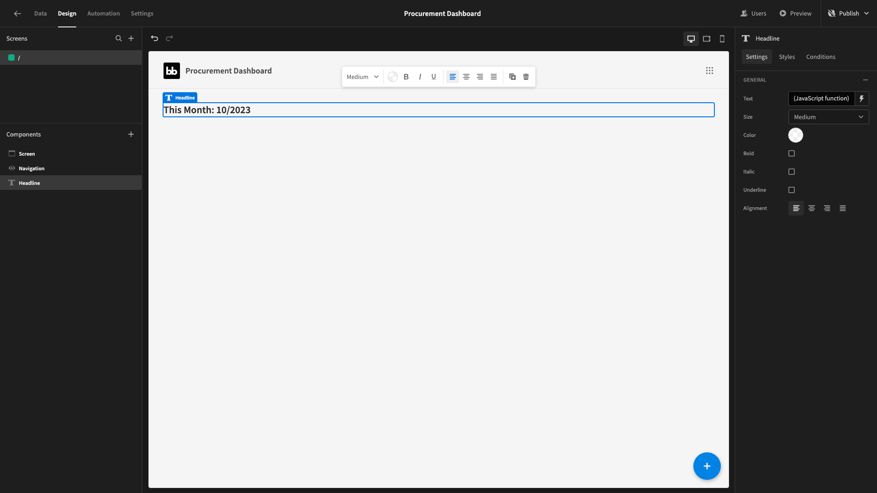Image resolution: width=877 pixels, height=493 pixels.
Task: Apply italic from the floating toolbar
Action: (x=420, y=77)
